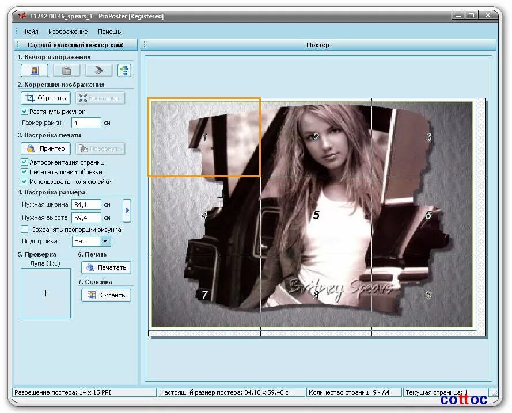Screen dimensions: 512x413
Task: Click the green list icon button
Action: (124, 70)
